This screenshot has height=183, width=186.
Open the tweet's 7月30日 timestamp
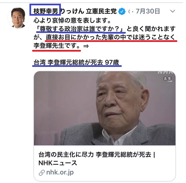click(148, 11)
